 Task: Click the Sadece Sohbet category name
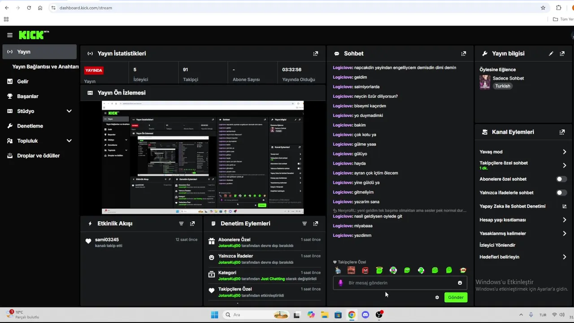pos(508,78)
